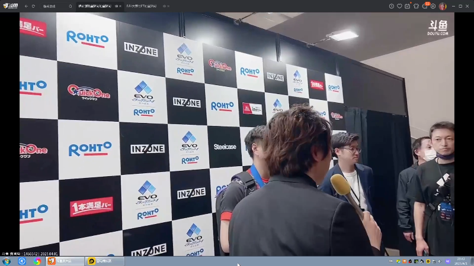
Task: Refresh the page with the reload icon
Action: click(33, 6)
